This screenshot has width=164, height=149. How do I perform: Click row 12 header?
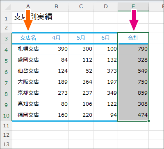(6, 135)
